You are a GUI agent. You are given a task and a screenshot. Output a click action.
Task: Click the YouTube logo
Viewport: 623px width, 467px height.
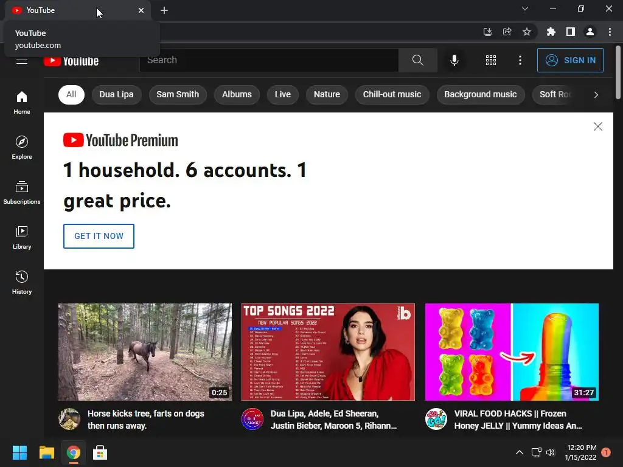pos(71,61)
